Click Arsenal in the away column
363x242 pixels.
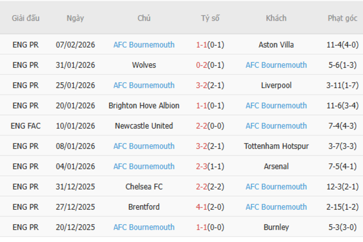click(276, 166)
